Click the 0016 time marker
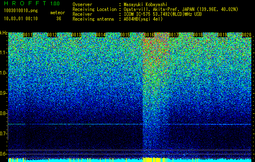This screenshot has width=255, height=162. [x=149, y=35]
